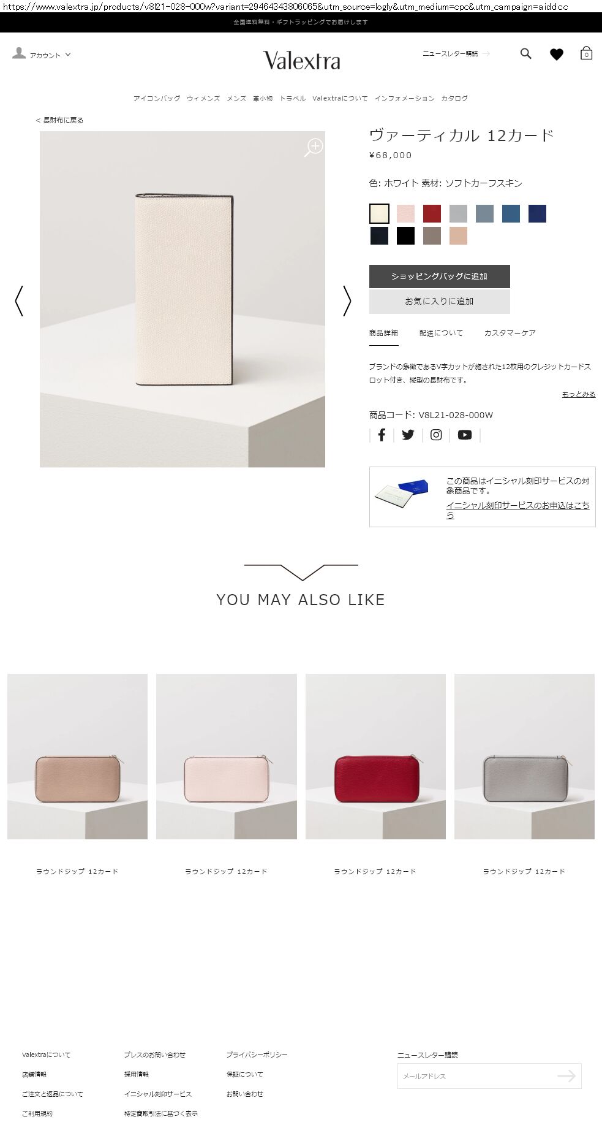Show previous product image arrow

tap(19, 301)
